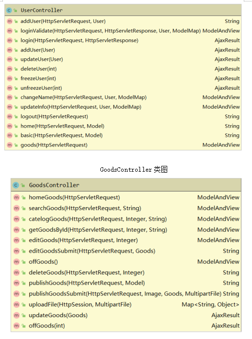Click AjaxResult return type of updateGoods(Goods)

(225, 315)
